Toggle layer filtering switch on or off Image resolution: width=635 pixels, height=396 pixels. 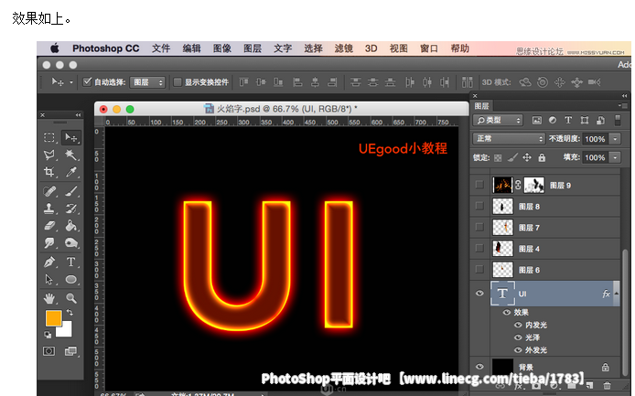click(x=618, y=120)
